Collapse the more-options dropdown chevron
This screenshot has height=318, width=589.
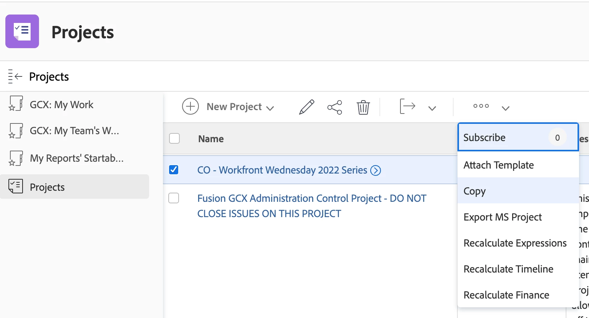[506, 108]
